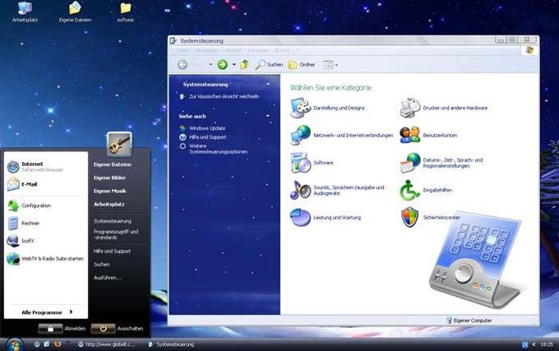Screen dimensions: 559x351
Task: Open Datums-, Zeit-, Sprach- settings icon
Action: point(409,163)
